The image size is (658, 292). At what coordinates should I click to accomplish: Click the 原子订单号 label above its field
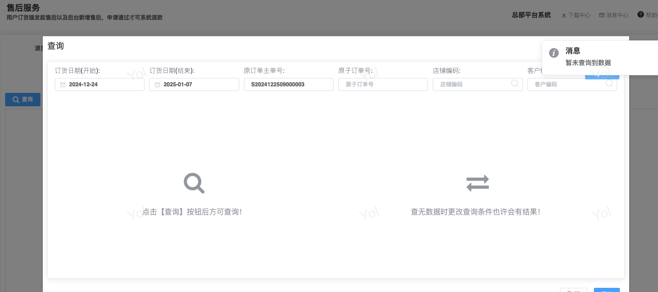pyautogui.click(x=355, y=71)
